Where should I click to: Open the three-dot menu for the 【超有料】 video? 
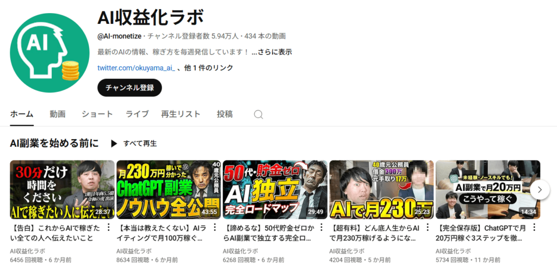428,227
